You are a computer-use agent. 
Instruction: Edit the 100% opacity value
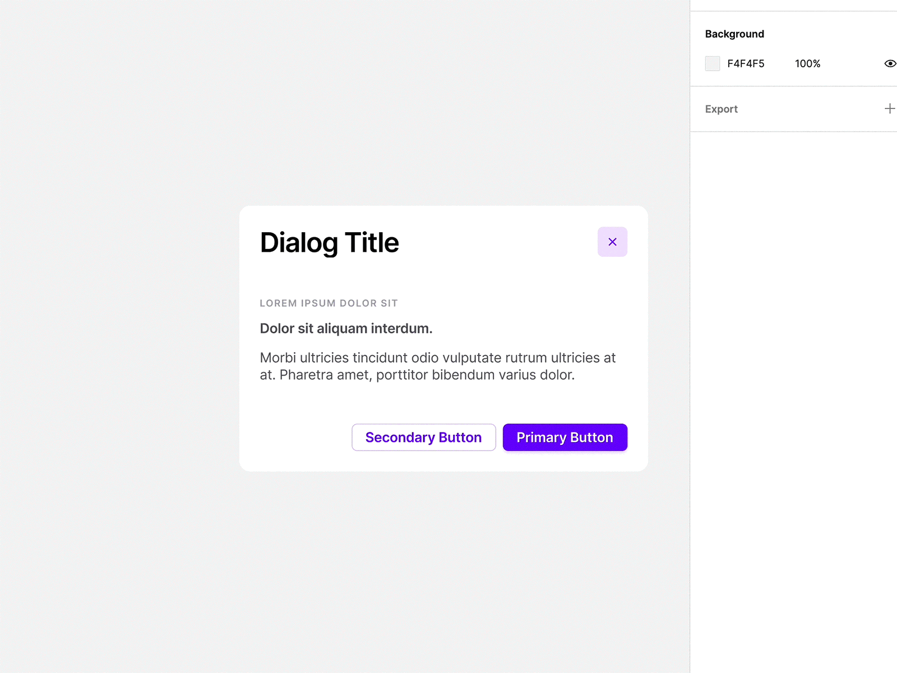[807, 63]
